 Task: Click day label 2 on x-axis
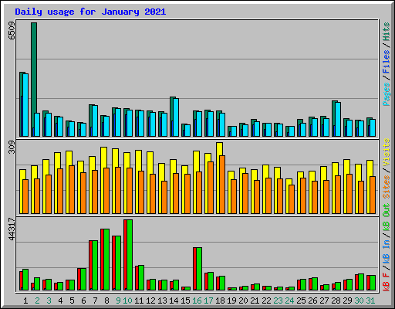37,301
